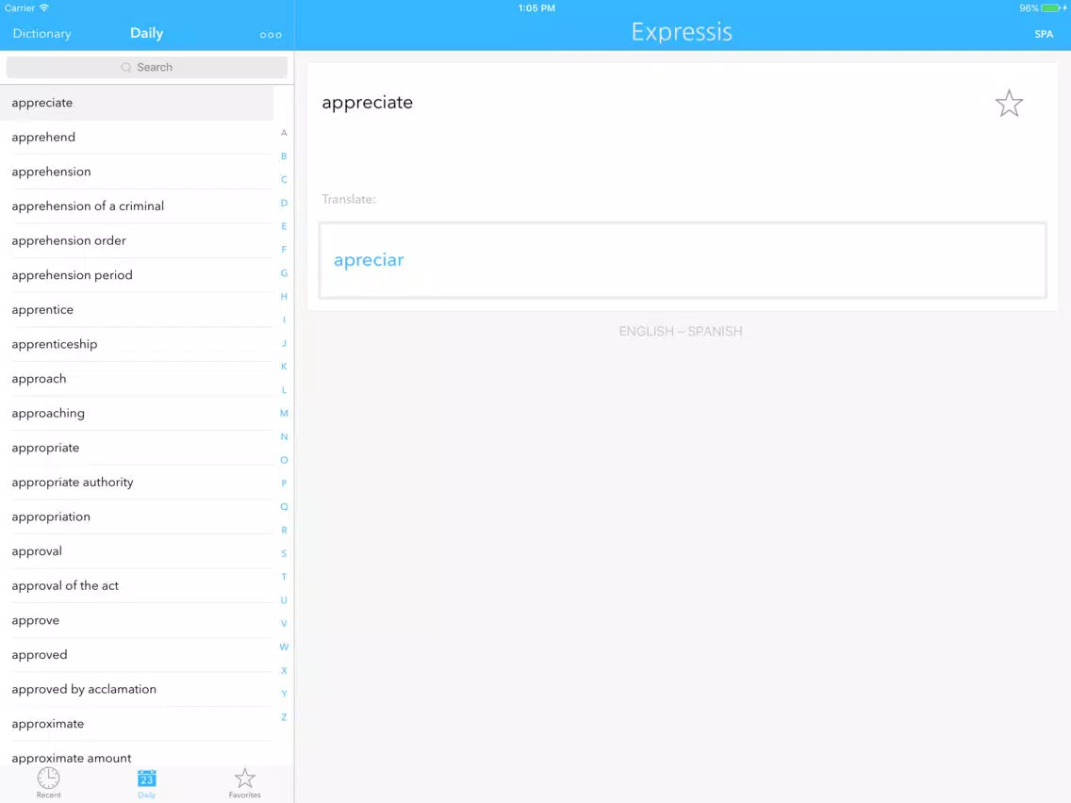This screenshot has width=1071, height=803.
Task: Jump to letter K in index
Action: [284, 367]
